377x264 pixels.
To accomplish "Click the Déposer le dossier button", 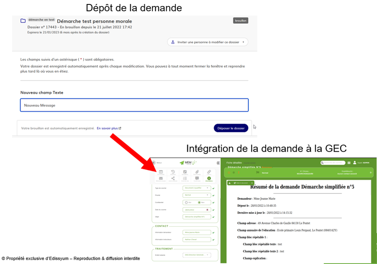I will (x=231, y=128).
